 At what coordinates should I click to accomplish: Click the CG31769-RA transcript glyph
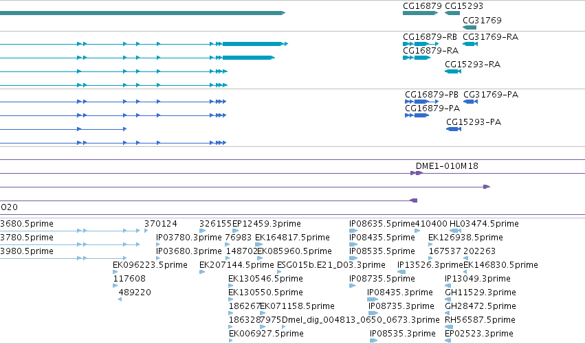coord(470,44)
